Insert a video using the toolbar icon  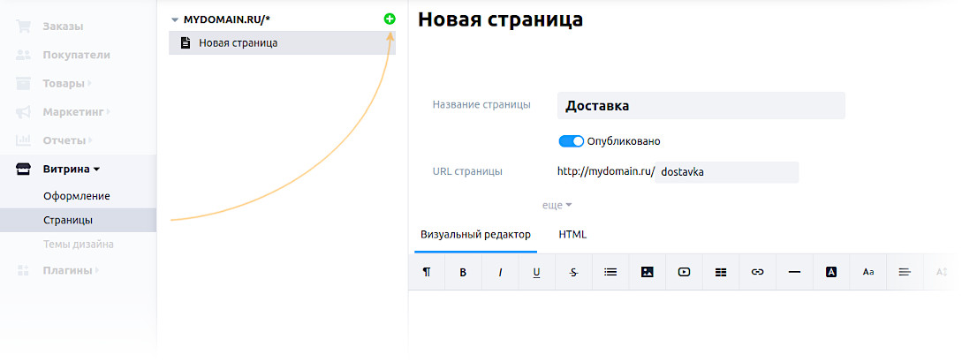(x=684, y=273)
